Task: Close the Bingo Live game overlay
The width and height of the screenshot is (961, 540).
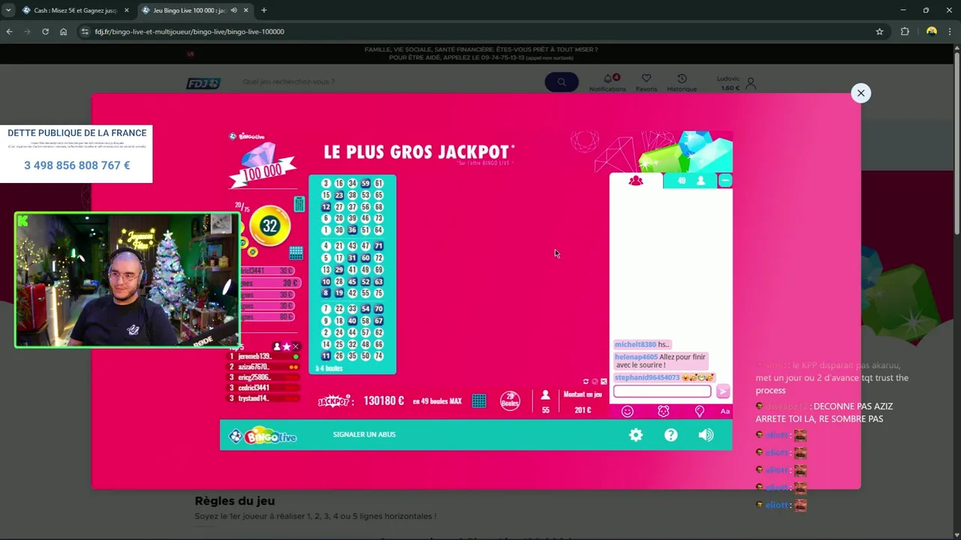Action: pyautogui.click(x=860, y=93)
